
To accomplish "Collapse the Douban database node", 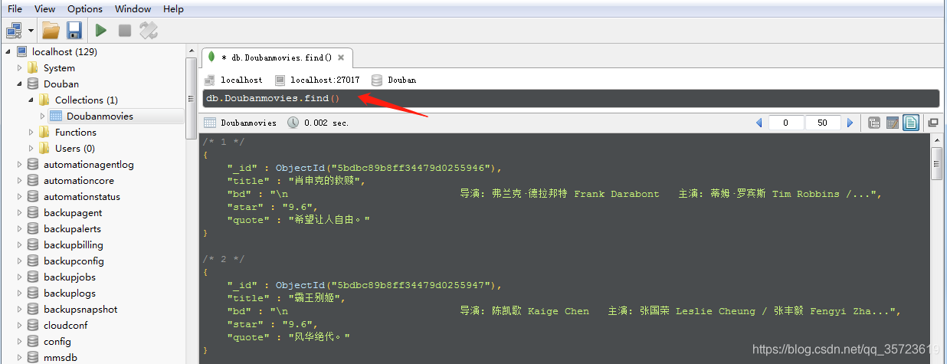I will tap(20, 84).
